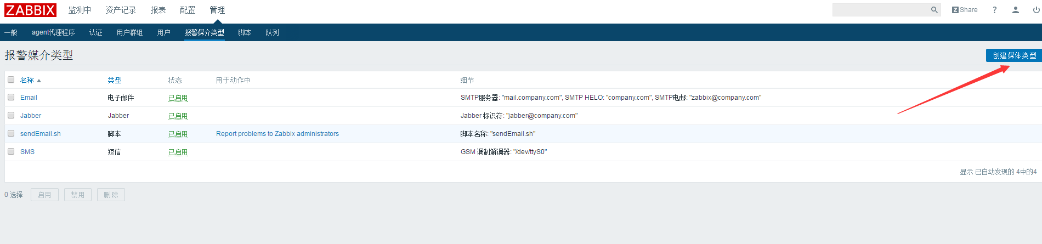
Task: Toggle 已启用 status for Email
Action: [178, 98]
